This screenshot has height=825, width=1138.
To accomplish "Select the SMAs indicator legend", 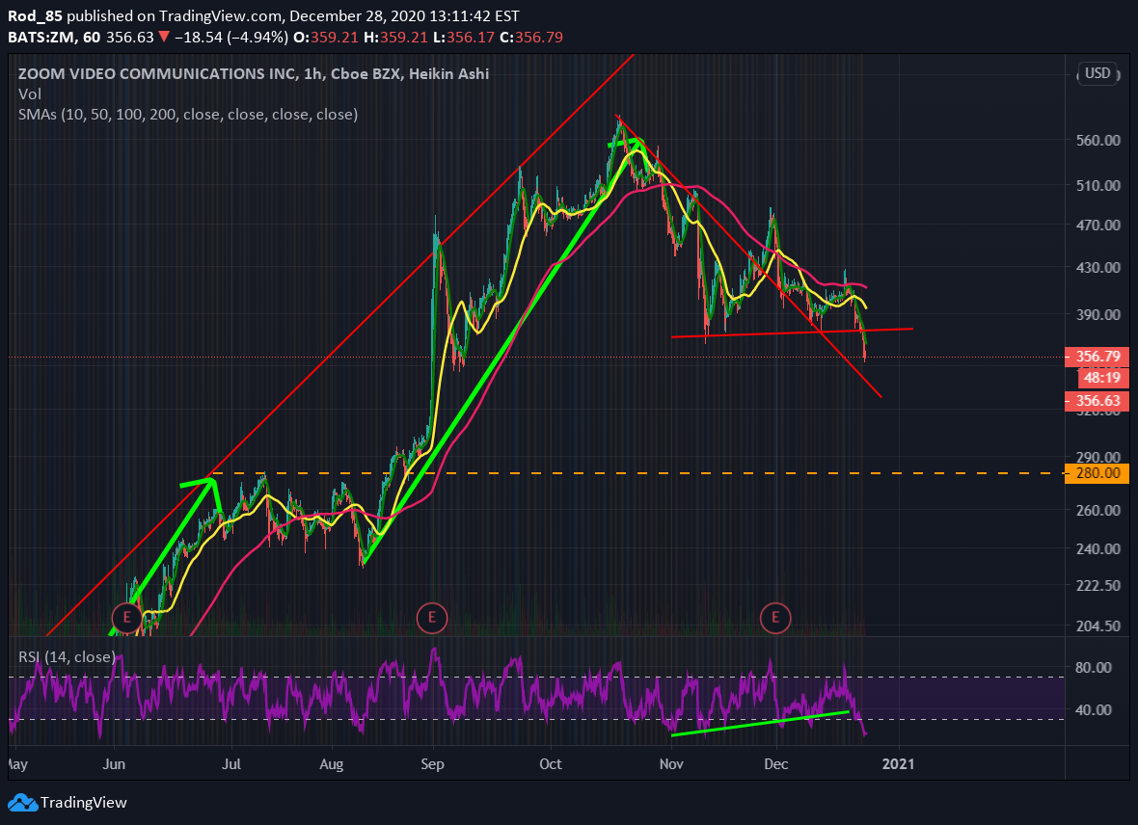I will point(188,114).
